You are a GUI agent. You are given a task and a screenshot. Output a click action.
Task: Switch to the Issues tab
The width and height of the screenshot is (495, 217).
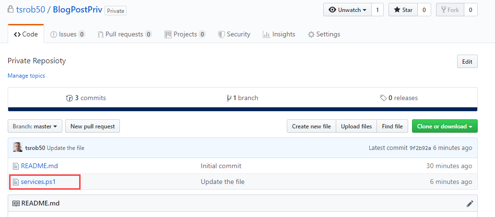tap(68, 34)
